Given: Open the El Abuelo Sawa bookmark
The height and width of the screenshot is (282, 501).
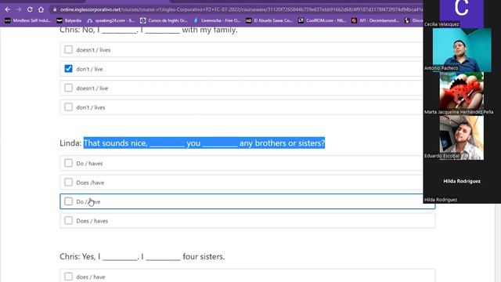Looking at the screenshot, I should coord(269,20).
